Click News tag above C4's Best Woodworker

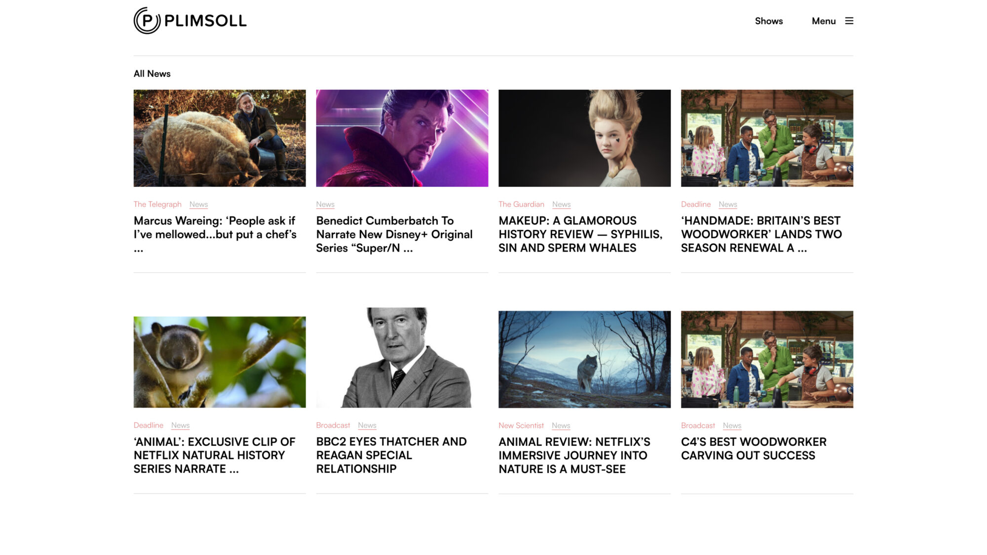coord(732,425)
